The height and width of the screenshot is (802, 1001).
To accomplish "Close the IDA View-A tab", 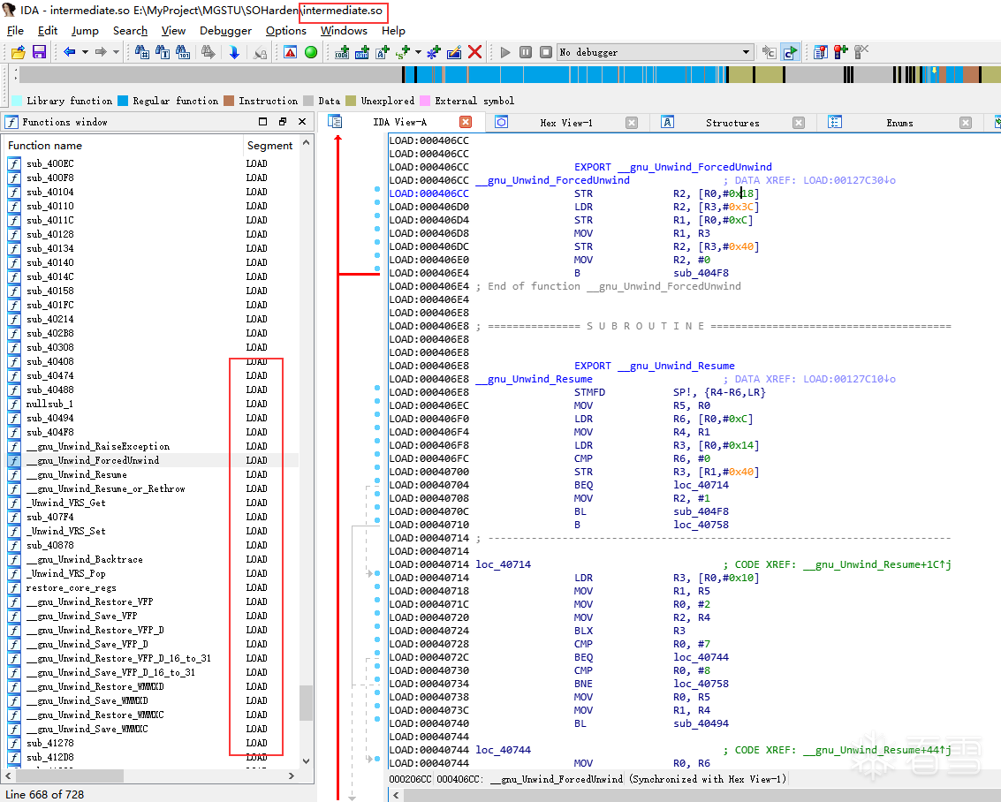I will (x=466, y=123).
